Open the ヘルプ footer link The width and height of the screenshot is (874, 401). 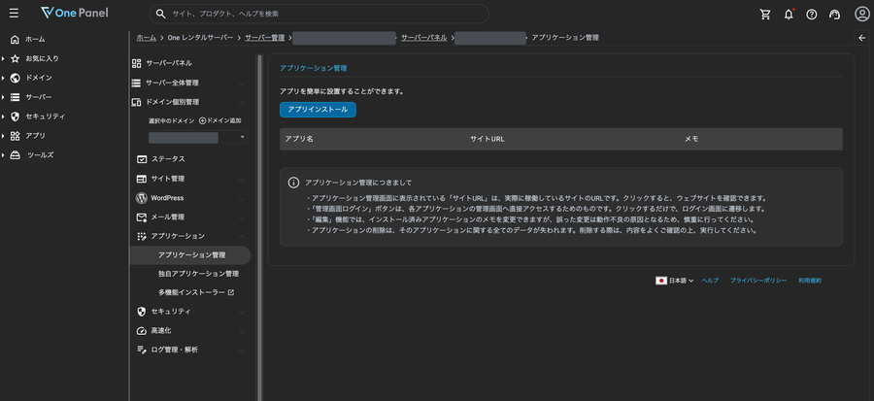710,281
